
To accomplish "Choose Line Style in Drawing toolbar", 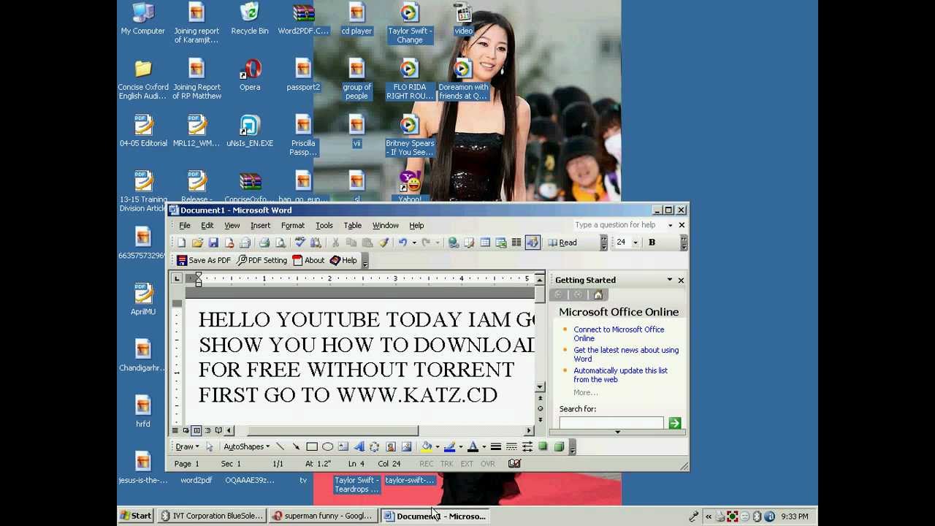I will tap(495, 446).
